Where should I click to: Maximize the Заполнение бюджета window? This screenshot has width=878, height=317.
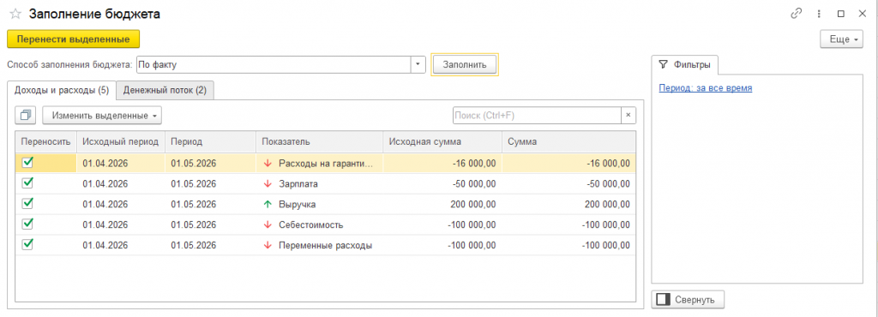[x=840, y=14]
